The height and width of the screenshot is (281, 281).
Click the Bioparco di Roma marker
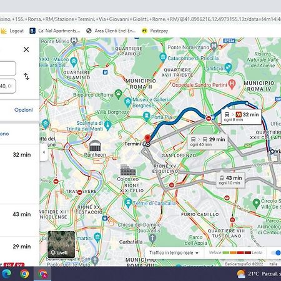click(118, 94)
